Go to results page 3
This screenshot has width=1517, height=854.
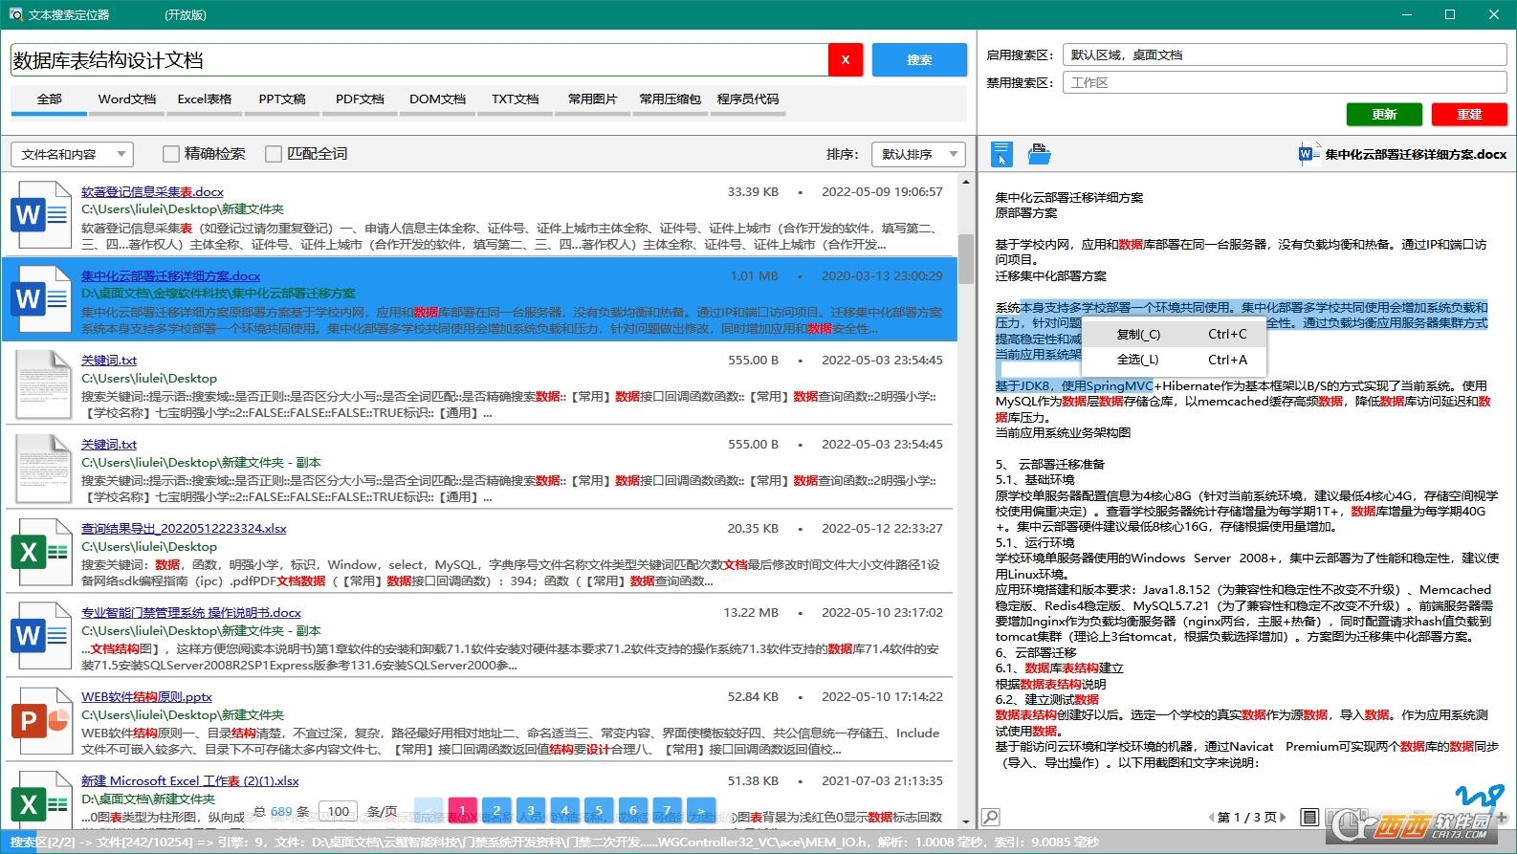click(x=531, y=811)
